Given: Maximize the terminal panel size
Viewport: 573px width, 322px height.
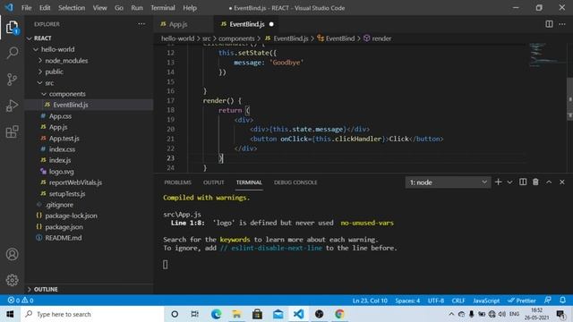Looking at the screenshot, I should pos(549,182).
